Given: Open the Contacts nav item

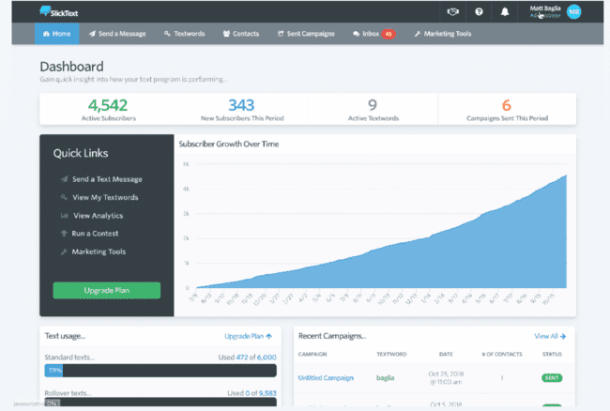Looking at the screenshot, I should pos(240,34).
